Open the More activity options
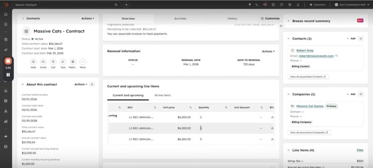The width and height of the screenshot is (373, 168). (83, 64)
